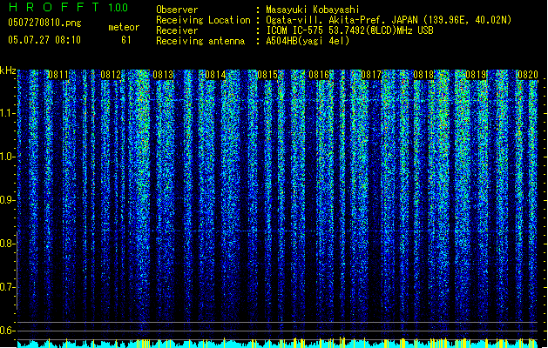
Task: Click the 0811 time marker
Action: click(x=58, y=75)
